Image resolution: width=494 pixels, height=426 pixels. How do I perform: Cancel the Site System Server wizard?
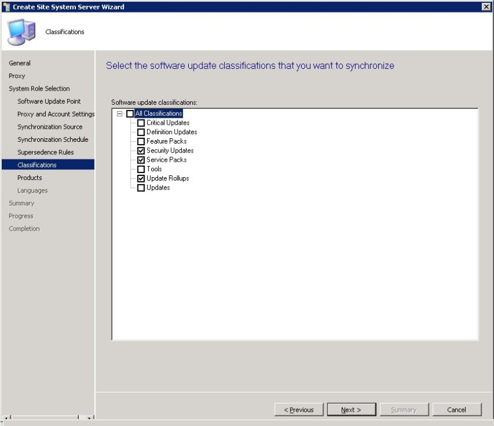click(x=457, y=410)
